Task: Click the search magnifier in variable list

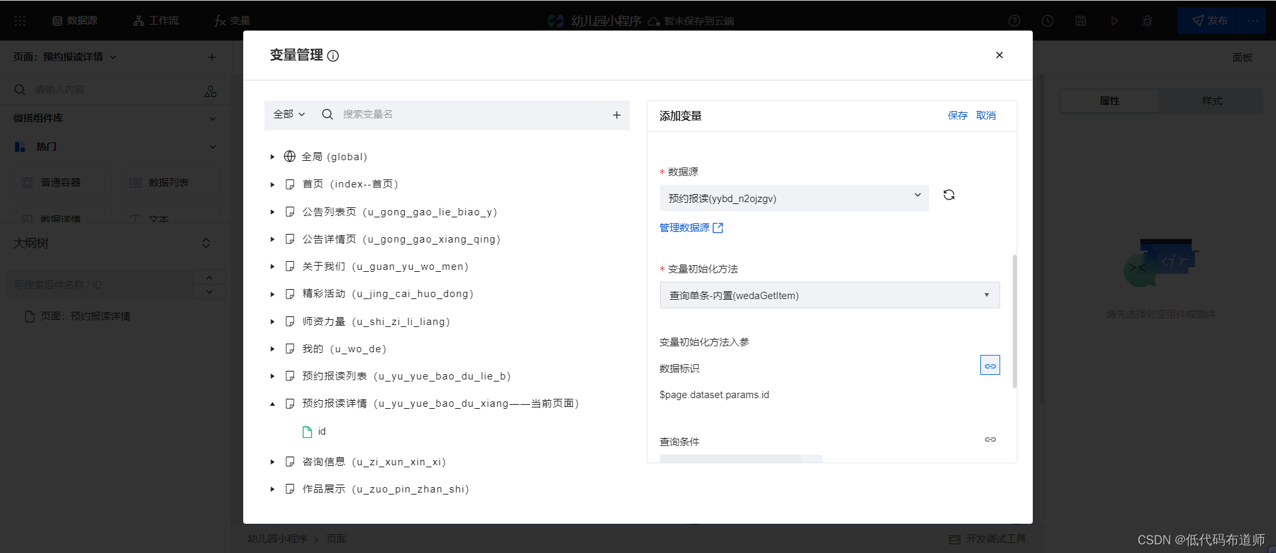Action: 328,114
